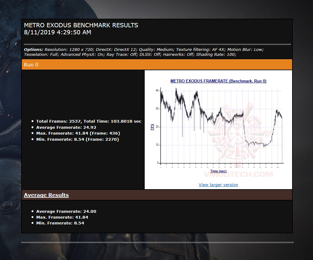Click the summary Min. Framerate 8.54 line

click(x=60, y=223)
